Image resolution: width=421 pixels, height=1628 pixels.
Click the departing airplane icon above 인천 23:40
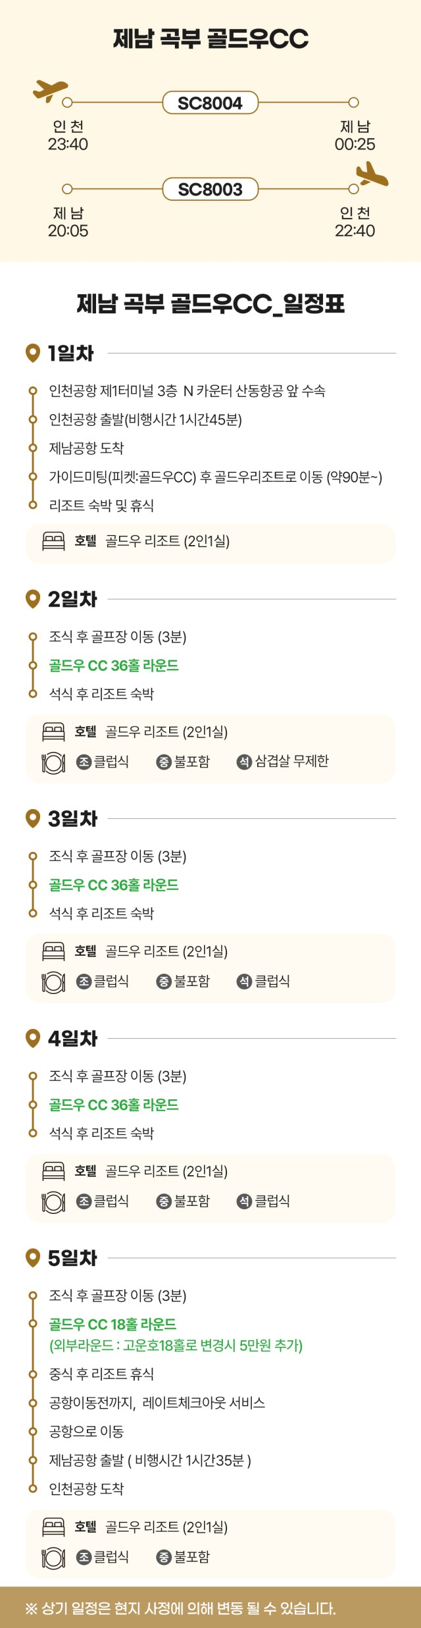pyautogui.click(x=50, y=90)
